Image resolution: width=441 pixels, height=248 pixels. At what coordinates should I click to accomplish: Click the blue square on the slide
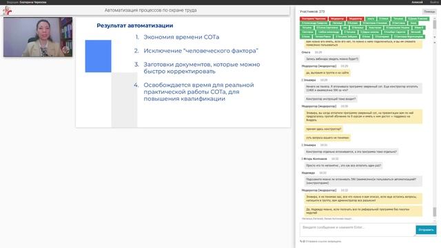pos(98,56)
